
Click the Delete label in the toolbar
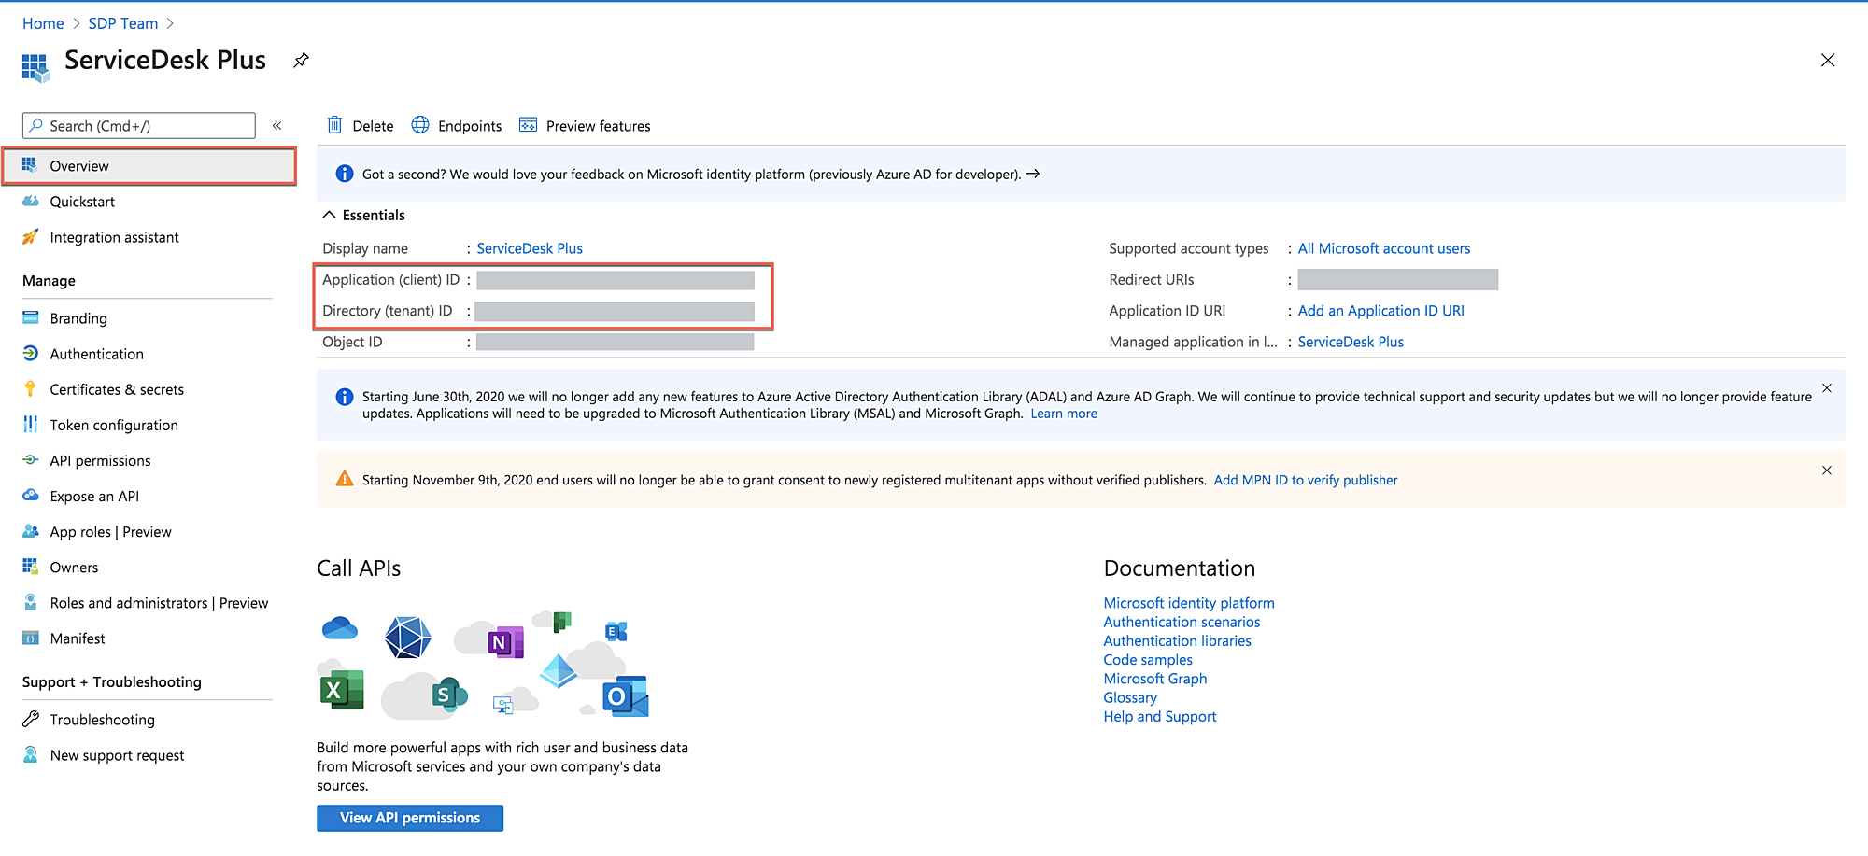click(373, 126)
